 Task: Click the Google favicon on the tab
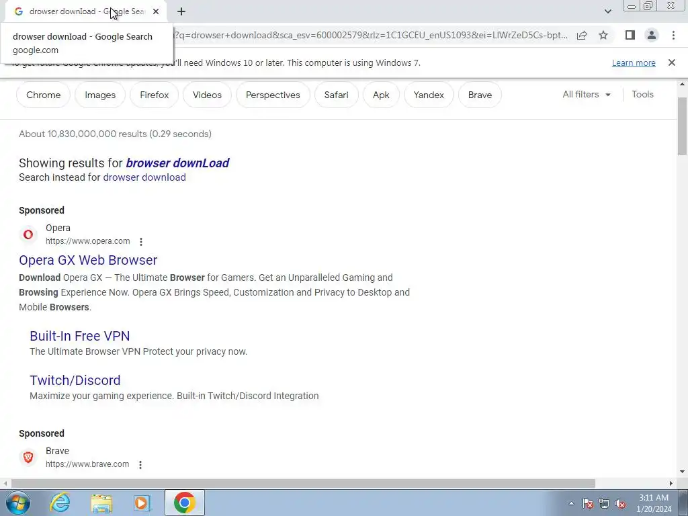coord(18,11)
